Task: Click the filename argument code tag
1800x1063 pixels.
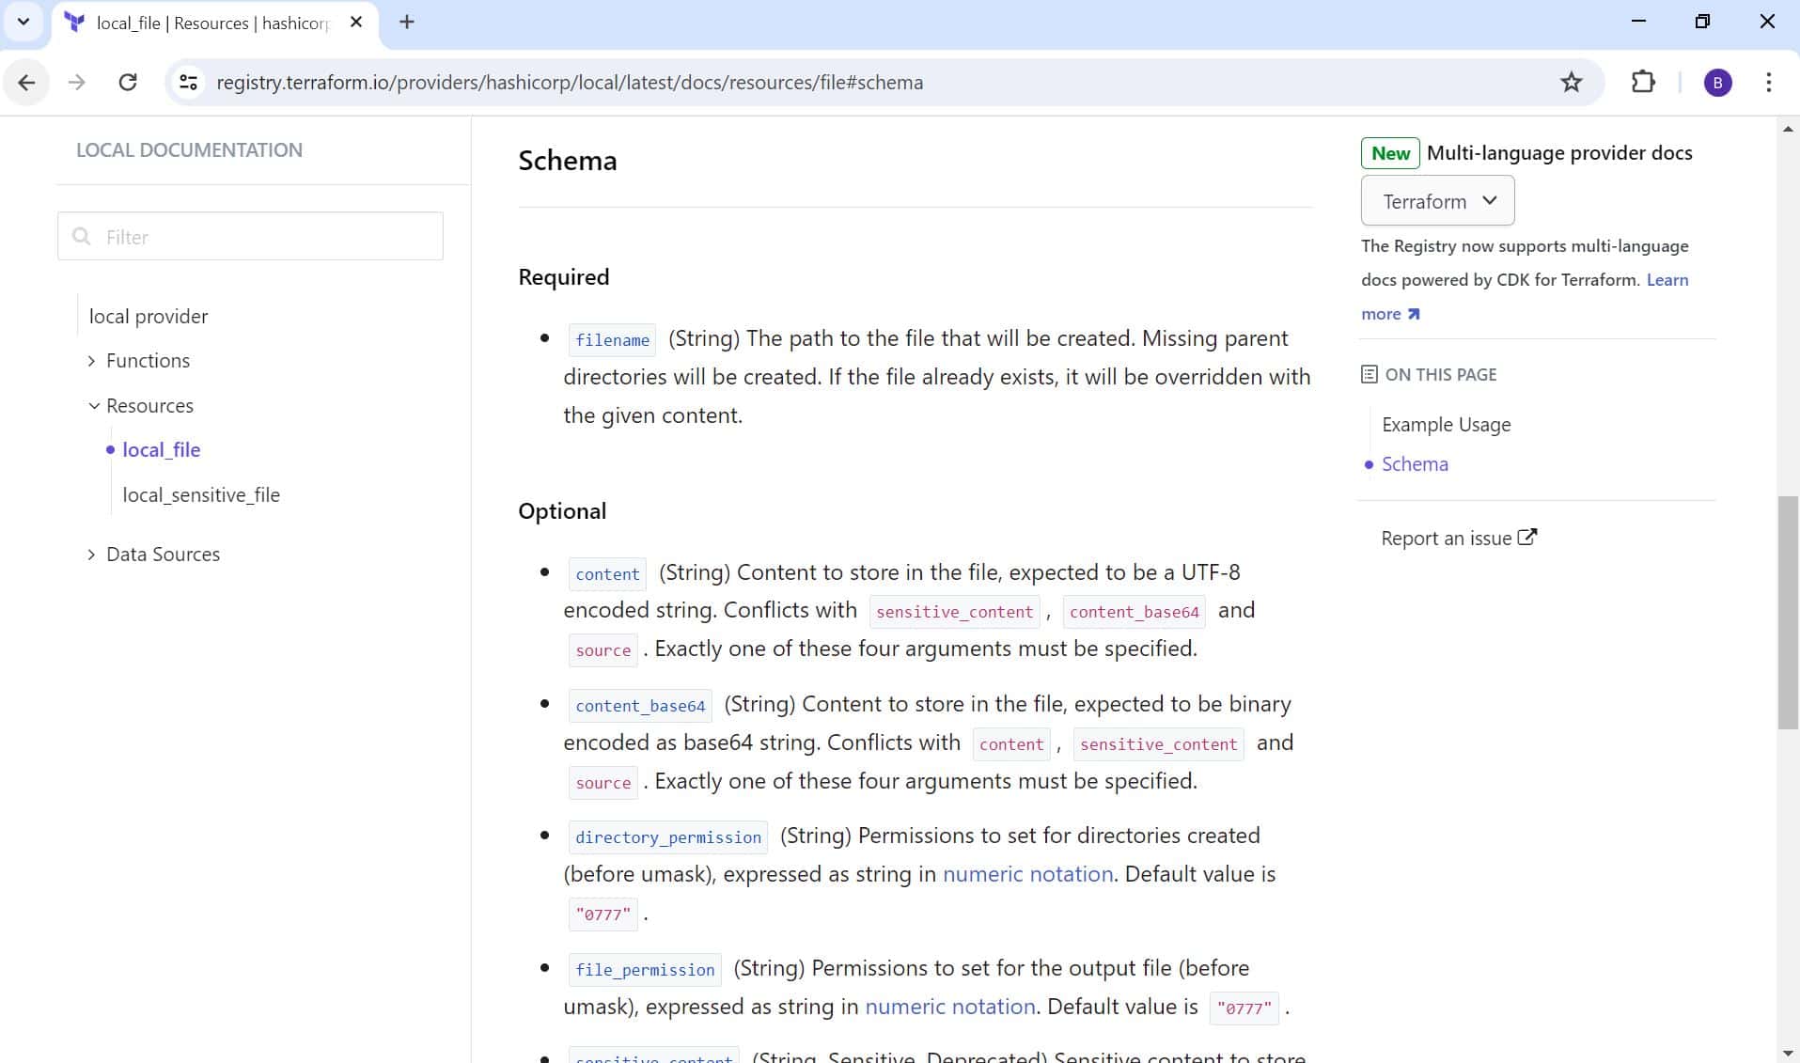Action: coord(612,340)
